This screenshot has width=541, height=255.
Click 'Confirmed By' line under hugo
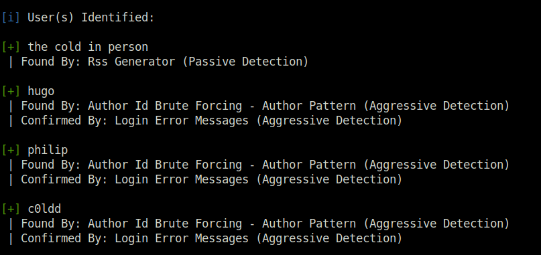pyautogui.click(x=205, y=120)
